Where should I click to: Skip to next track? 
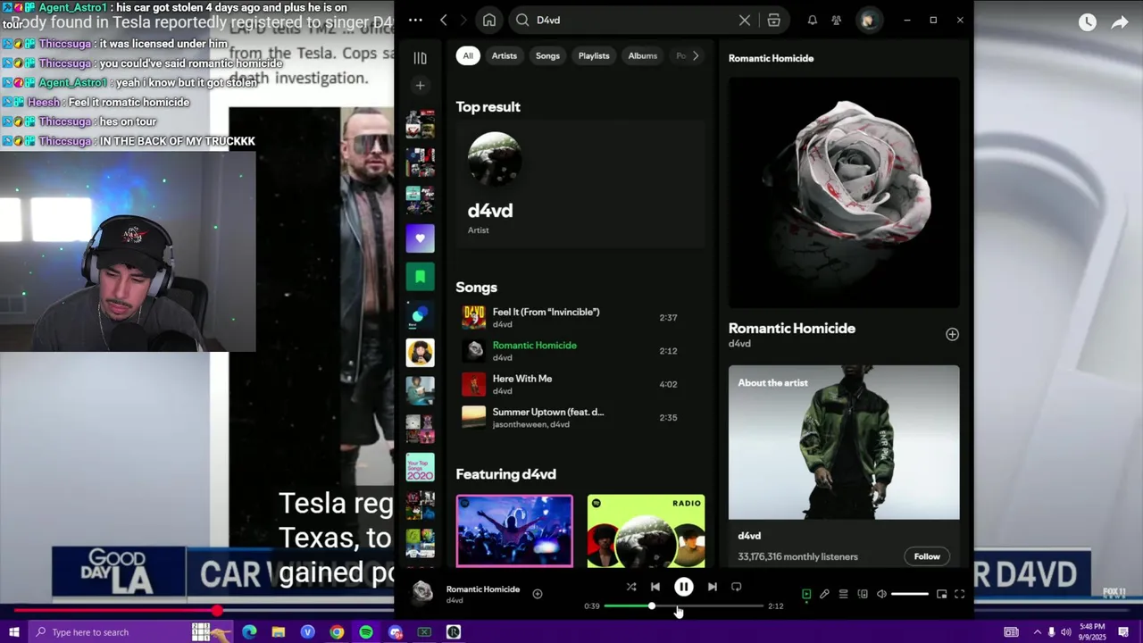click(712, 587)
